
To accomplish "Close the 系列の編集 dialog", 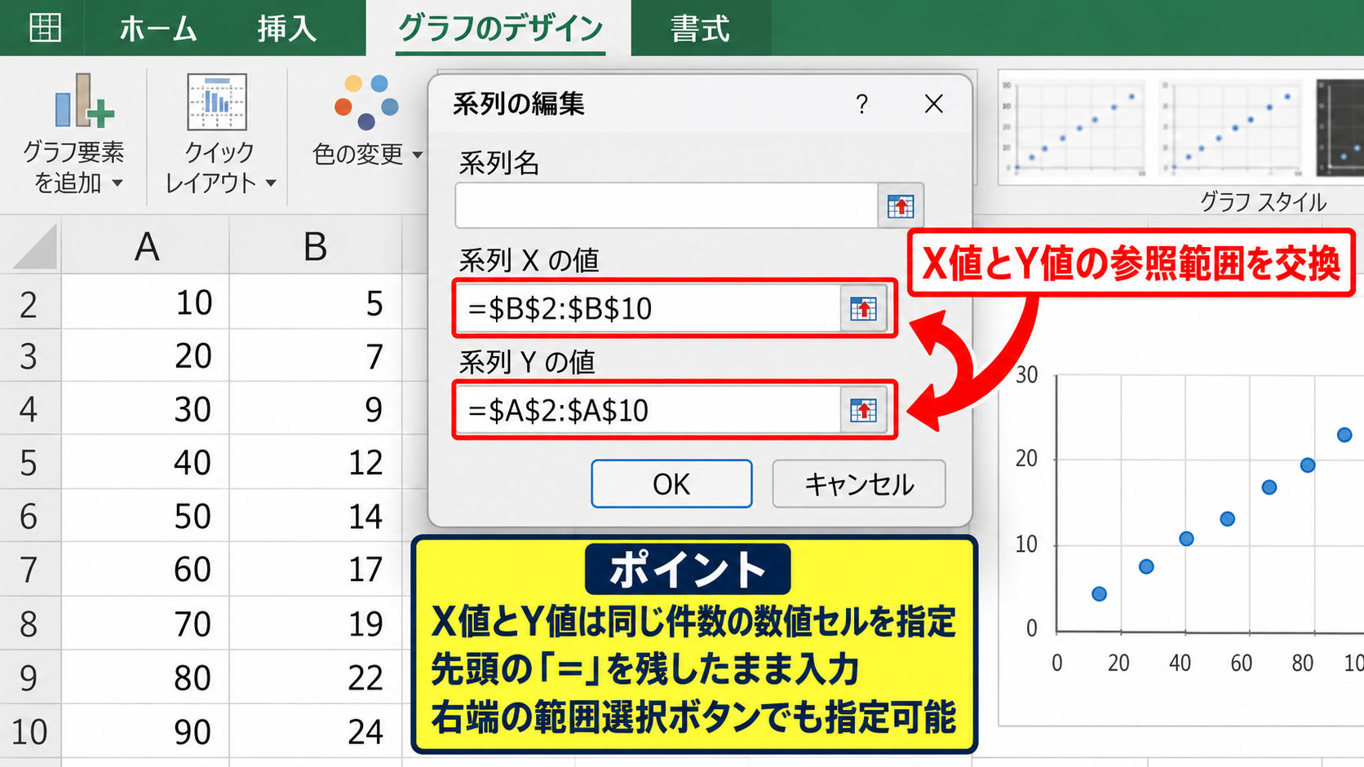I will pyautogui.click(x=934, y=104).
